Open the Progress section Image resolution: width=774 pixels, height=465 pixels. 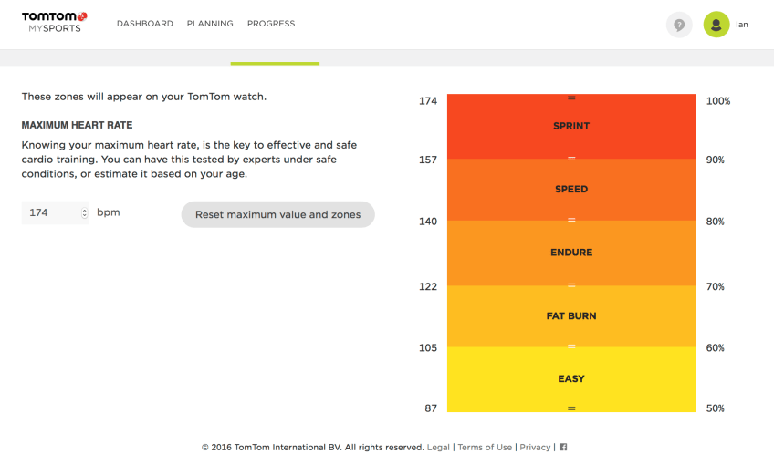[271, 24]
